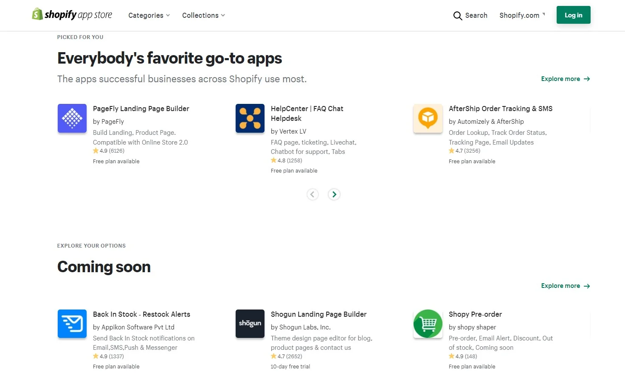
Task: Open the HelpCenter | FAQ Chat Helpdesk listing
Action: click(x=307, y=113)
